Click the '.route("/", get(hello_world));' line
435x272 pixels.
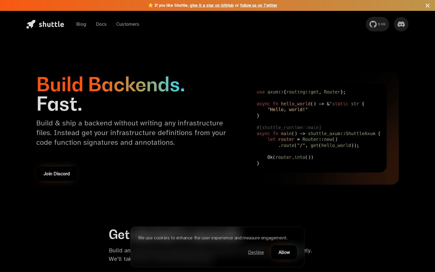click(x=319, y=145)
